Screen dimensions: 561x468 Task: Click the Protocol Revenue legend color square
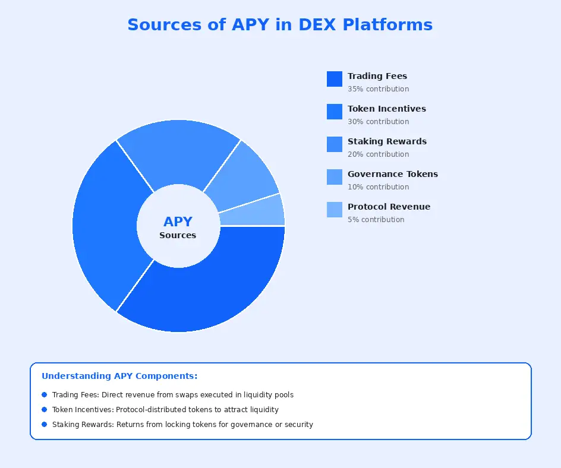[334, 209]
